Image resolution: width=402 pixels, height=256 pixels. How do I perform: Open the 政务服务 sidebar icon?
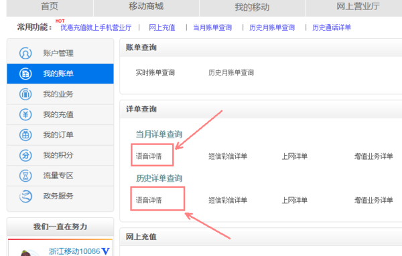pos(25,196)
